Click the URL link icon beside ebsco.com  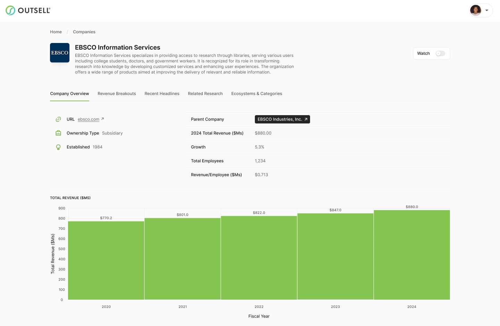click(58, 119)
